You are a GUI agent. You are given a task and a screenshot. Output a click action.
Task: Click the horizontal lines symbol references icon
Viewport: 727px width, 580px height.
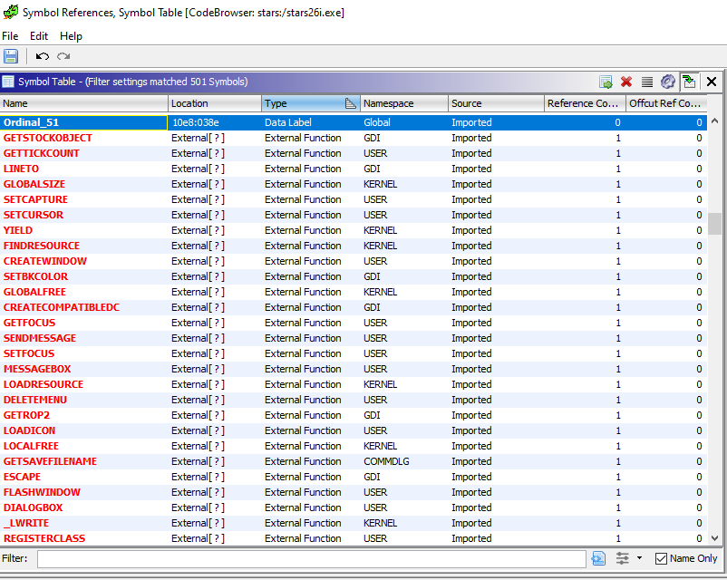click(x=647, y=82)
